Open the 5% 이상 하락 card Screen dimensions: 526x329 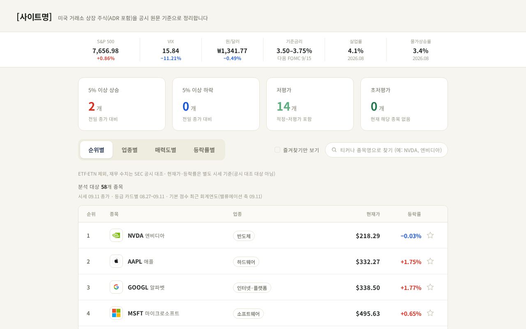click(x=216, y=104)
